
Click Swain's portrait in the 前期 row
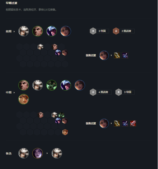[37, 31]
